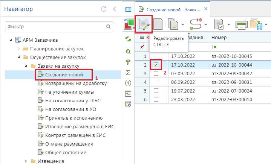Open Отмена размещения item
271x164 pixels.
(x=69, y=144)
